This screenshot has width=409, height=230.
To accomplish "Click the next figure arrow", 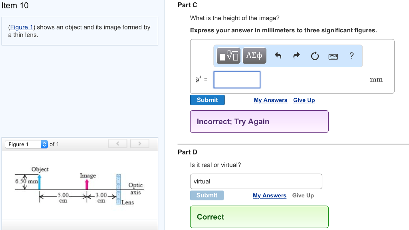I will point(139,143).
